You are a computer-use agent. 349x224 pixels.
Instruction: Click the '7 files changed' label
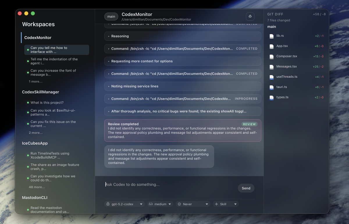[279, 20]
